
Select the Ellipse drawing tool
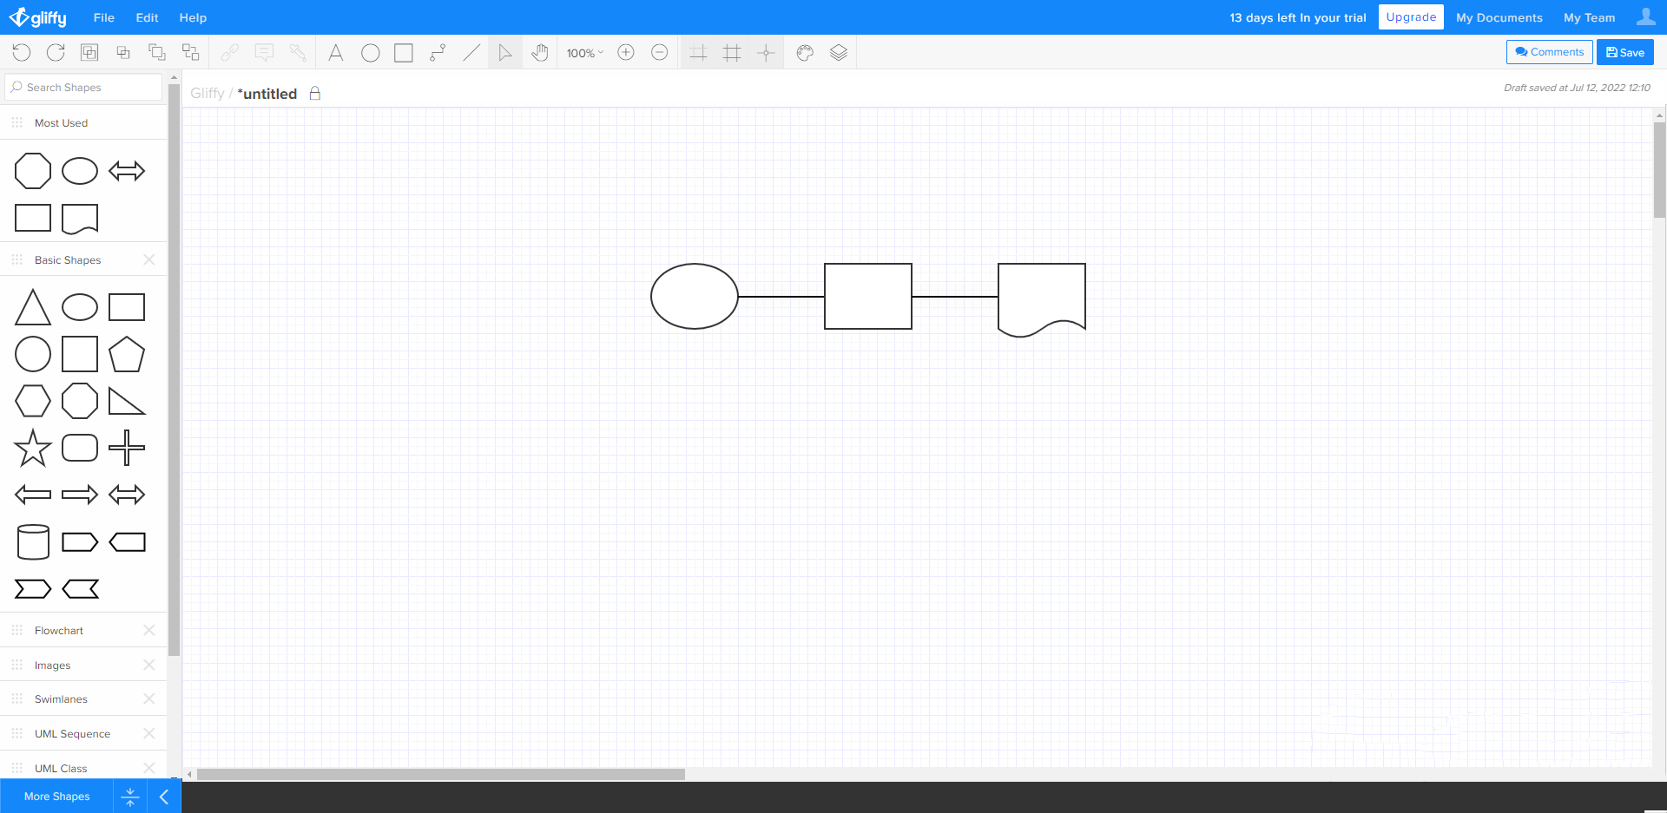point(370,53)
